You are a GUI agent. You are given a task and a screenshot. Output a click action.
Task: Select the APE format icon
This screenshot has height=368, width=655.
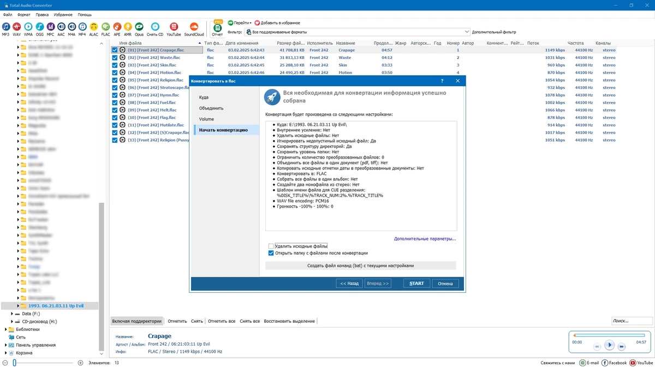(117, 26)
